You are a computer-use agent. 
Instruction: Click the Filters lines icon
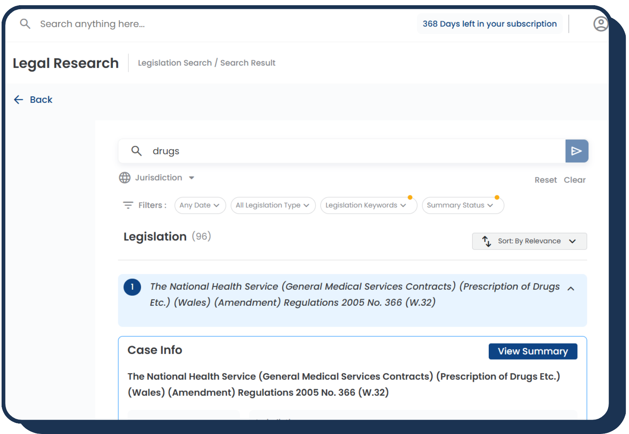click(128, 205)
